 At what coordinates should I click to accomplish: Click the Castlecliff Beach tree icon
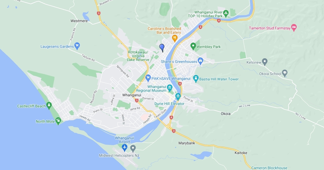click(49, 105)
